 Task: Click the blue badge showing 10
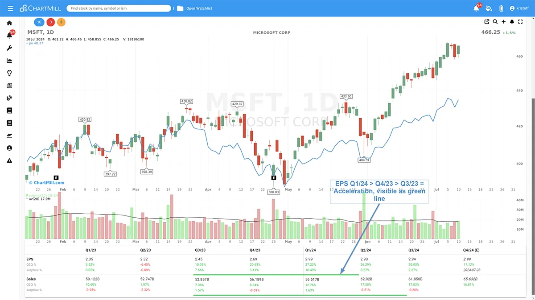pos(39,22)
